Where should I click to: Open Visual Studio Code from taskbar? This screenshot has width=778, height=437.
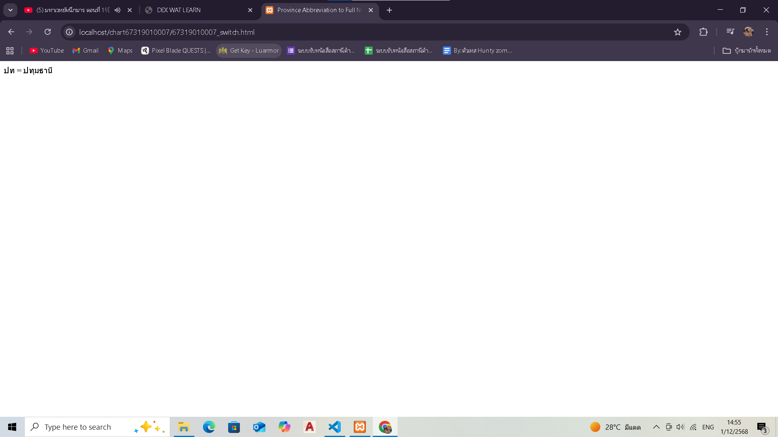335,427
